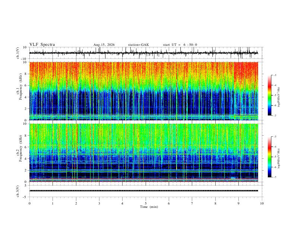295x228 pixels.
Task: Select the station=GAK label
Action: tap(138, 45)
